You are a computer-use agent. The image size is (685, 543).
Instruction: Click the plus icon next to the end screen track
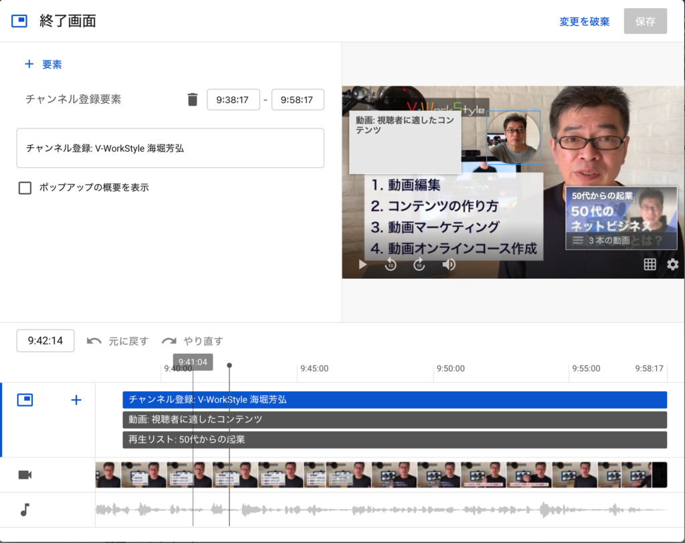pyautogui.click(x=76, y=400)
